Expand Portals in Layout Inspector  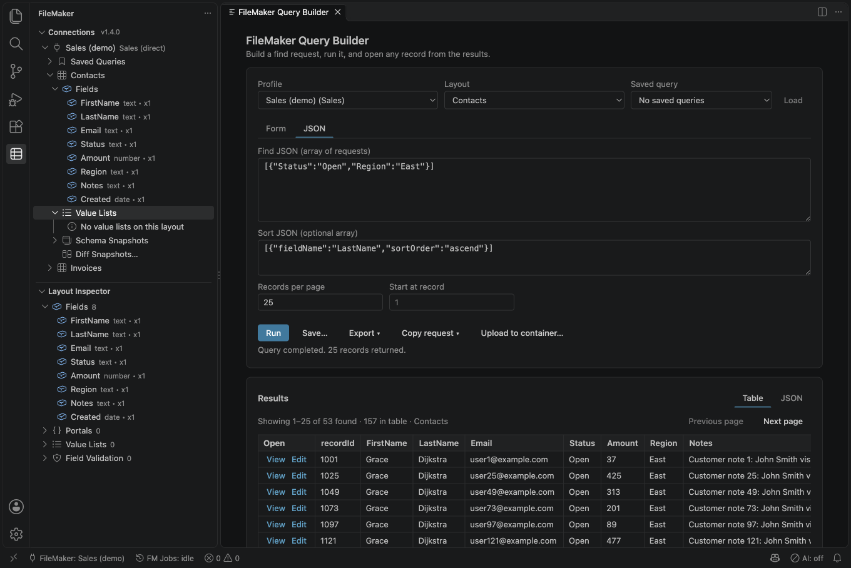45,430
